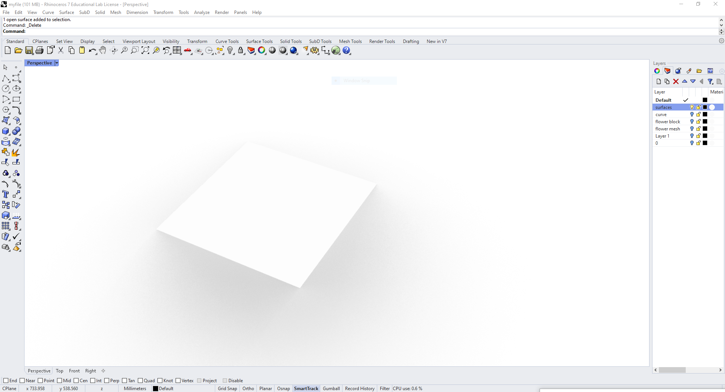Click the CPlane coordinate mode in status bar
Viewport: 725px width, 392px height.
[x=9, y=389]
